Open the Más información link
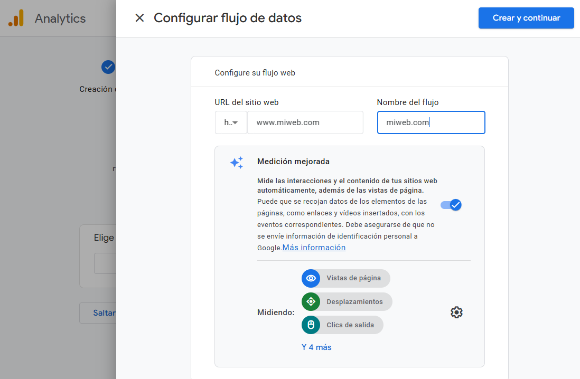This screenshot has height=379, width=580. point(314,248)
